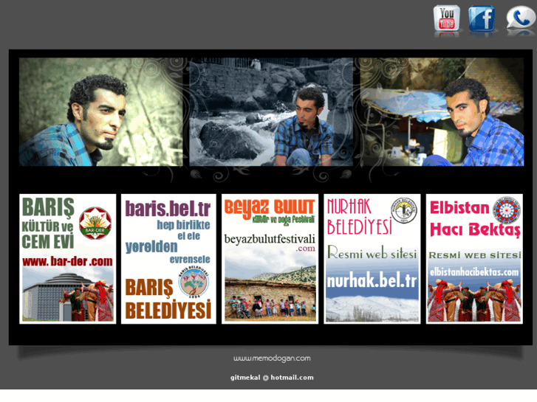Click the gitmekal @ hotmail.com email

(272, 378)
